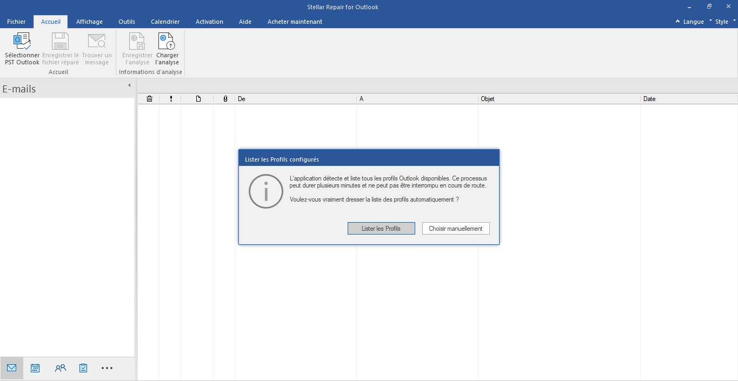Sort by the item type document column

(198, 99)
